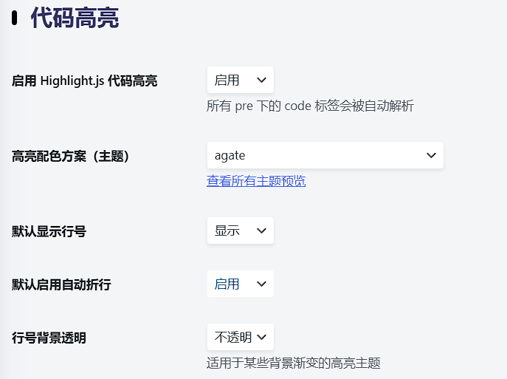Click label 高亮配色方案（主题）
Screen dimensions: 507x379
(x=71, y=157)
